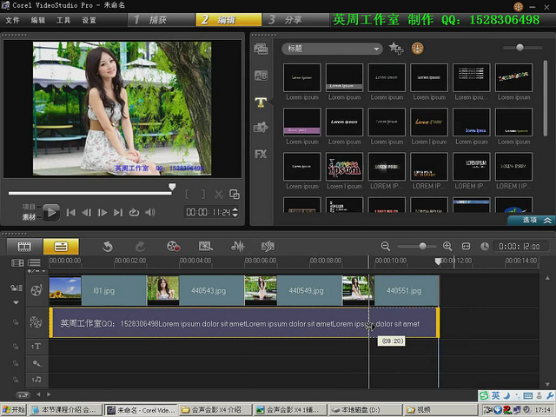Zoom in the timeline
The width and height of the screenshot is (556, 417).
click(x=447, y=246)
